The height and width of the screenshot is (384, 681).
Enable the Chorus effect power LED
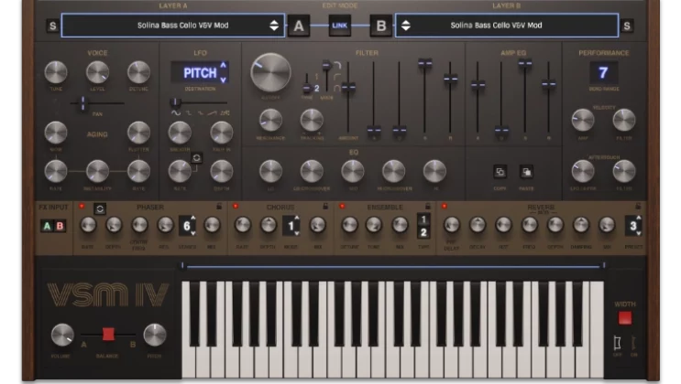pyautogui.click(x=236, y=208)
